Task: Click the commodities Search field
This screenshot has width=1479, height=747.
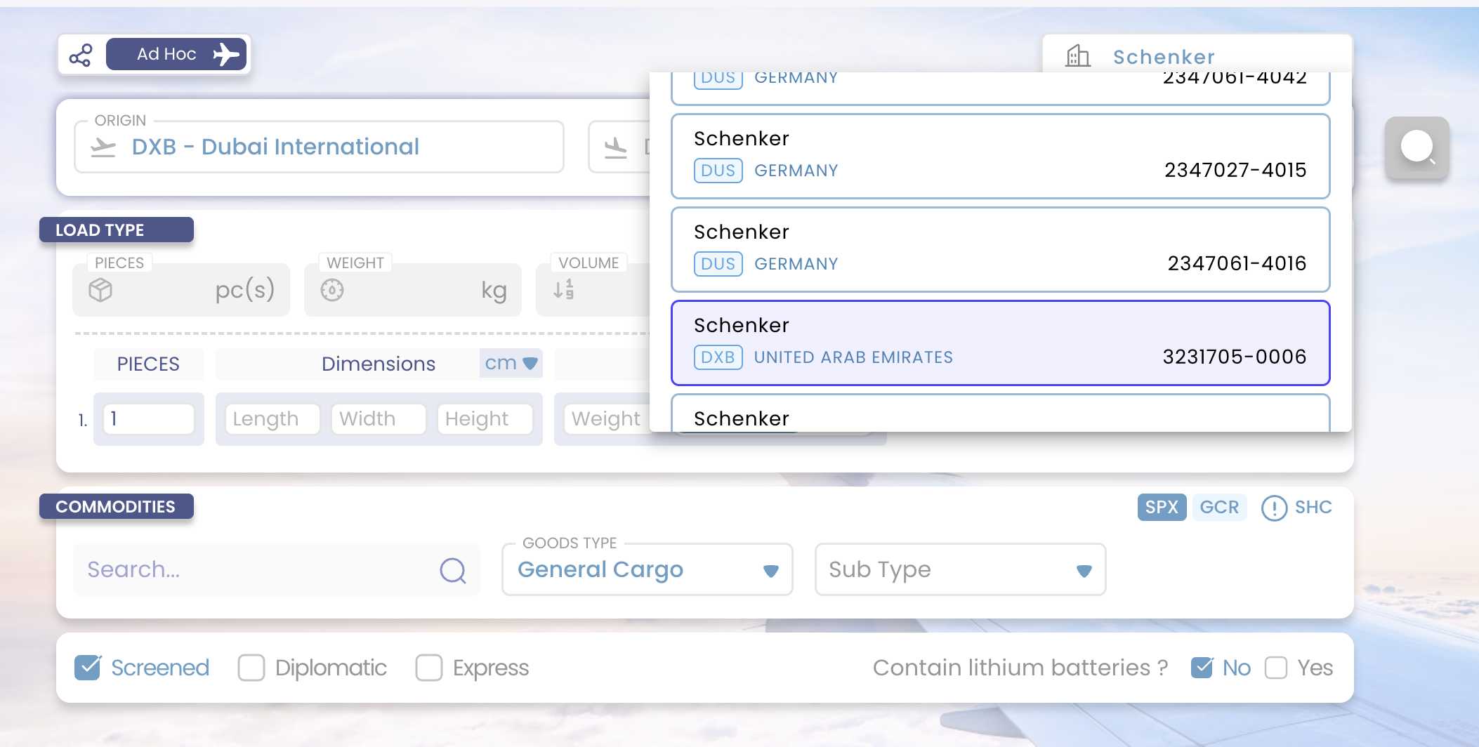Action: point(277,569)
